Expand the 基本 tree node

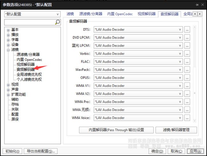click(x=8, y=30)
